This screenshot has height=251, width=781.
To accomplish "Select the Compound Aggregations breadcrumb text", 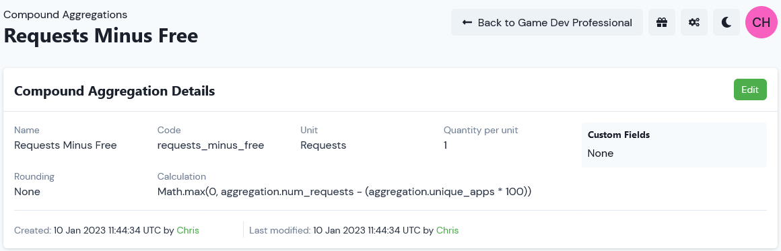I will tap(65, 14).
